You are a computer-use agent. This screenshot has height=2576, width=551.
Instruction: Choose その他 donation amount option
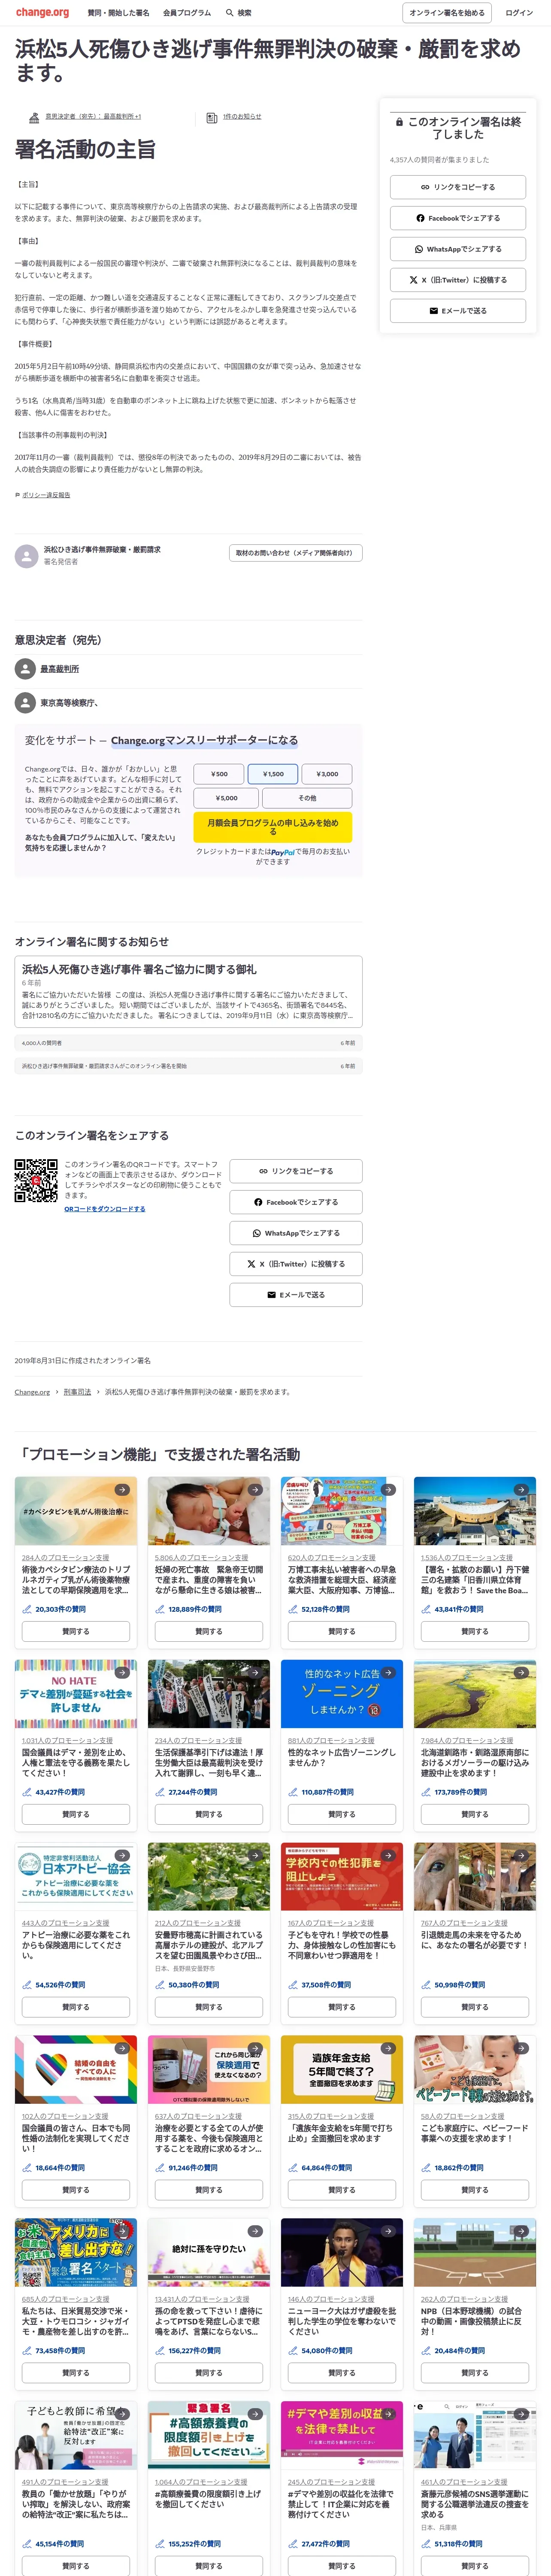point(307,798)
